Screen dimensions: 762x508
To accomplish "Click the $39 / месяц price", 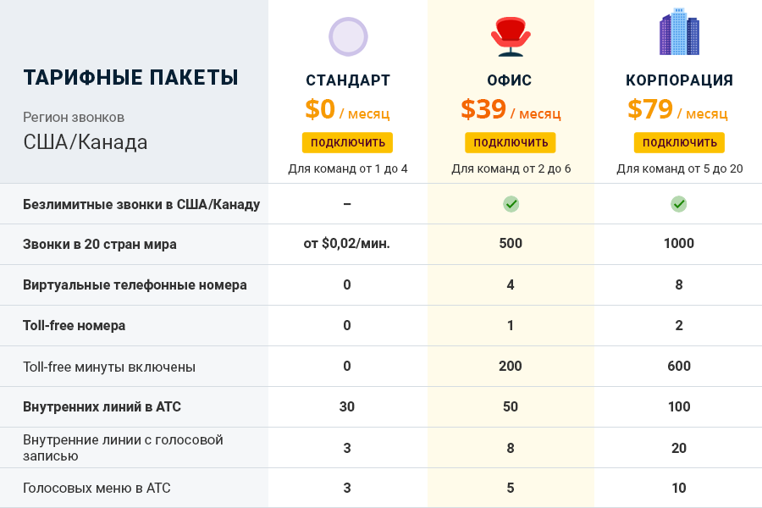I will click(511, 110).
